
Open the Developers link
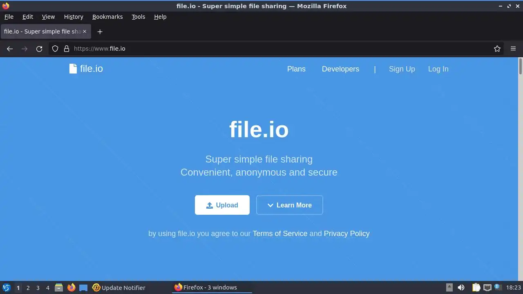click(x=340, y=69)
